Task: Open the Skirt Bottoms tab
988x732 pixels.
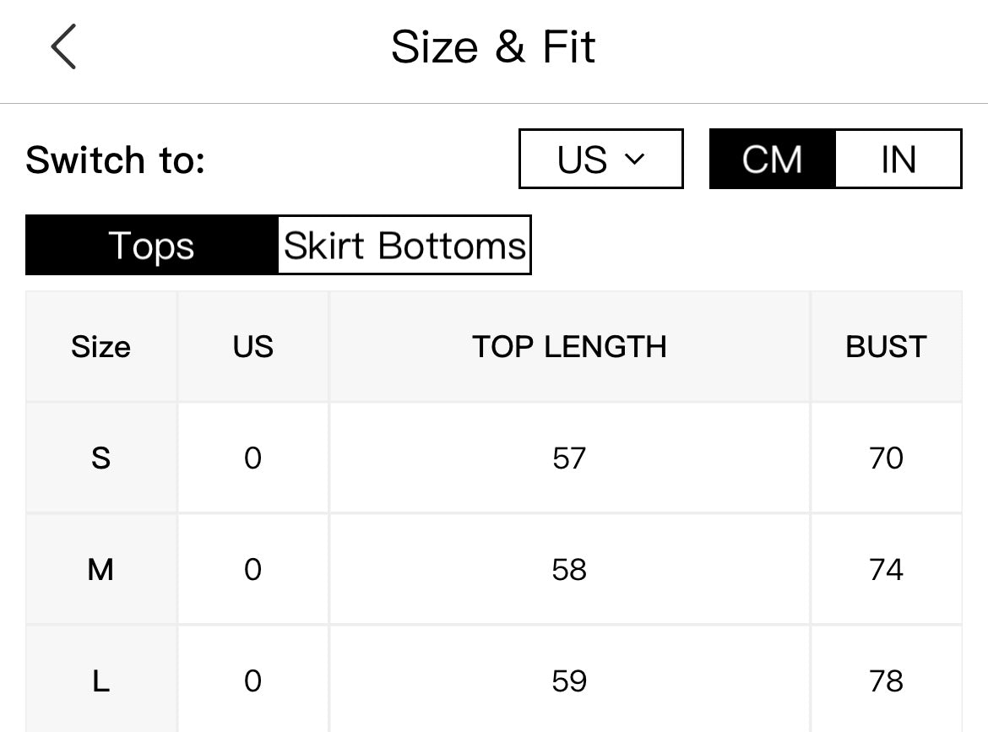Action: click(x=404, y=245)
